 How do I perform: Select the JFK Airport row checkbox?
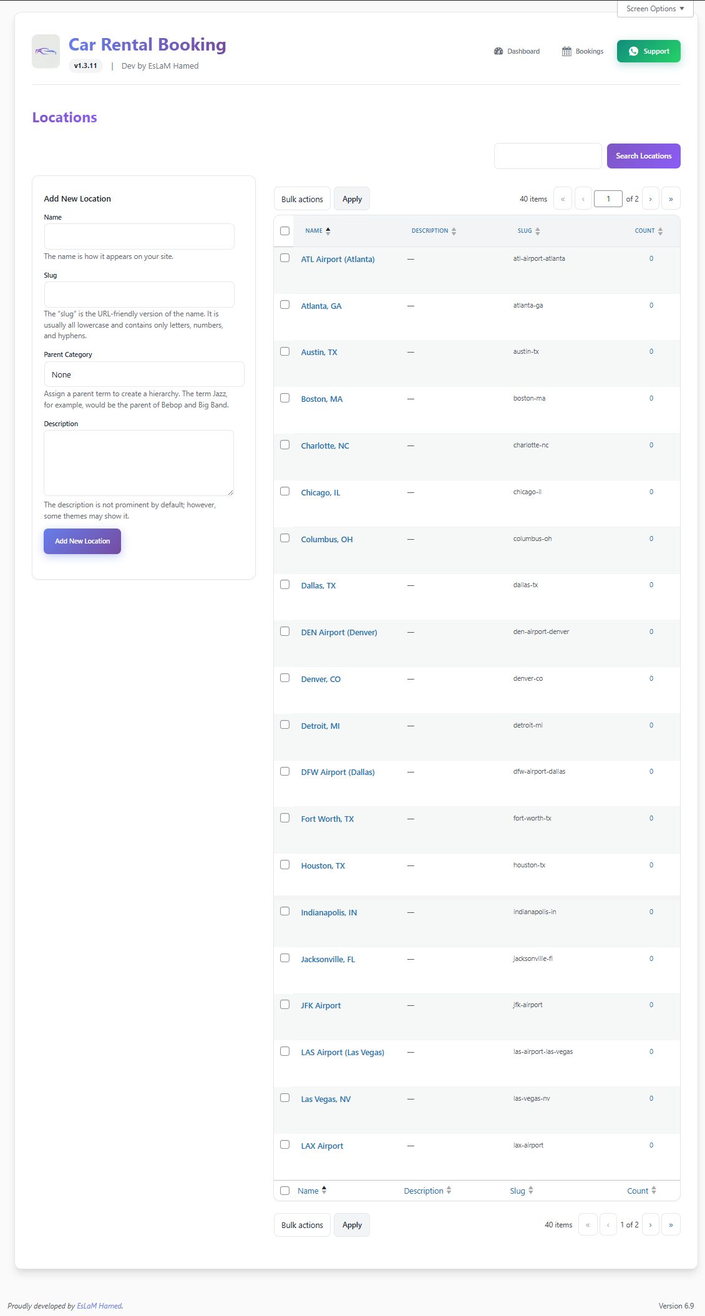coord(285,1005)
